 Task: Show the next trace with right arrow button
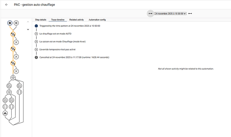pyautogui.click(x=190, y=13)
